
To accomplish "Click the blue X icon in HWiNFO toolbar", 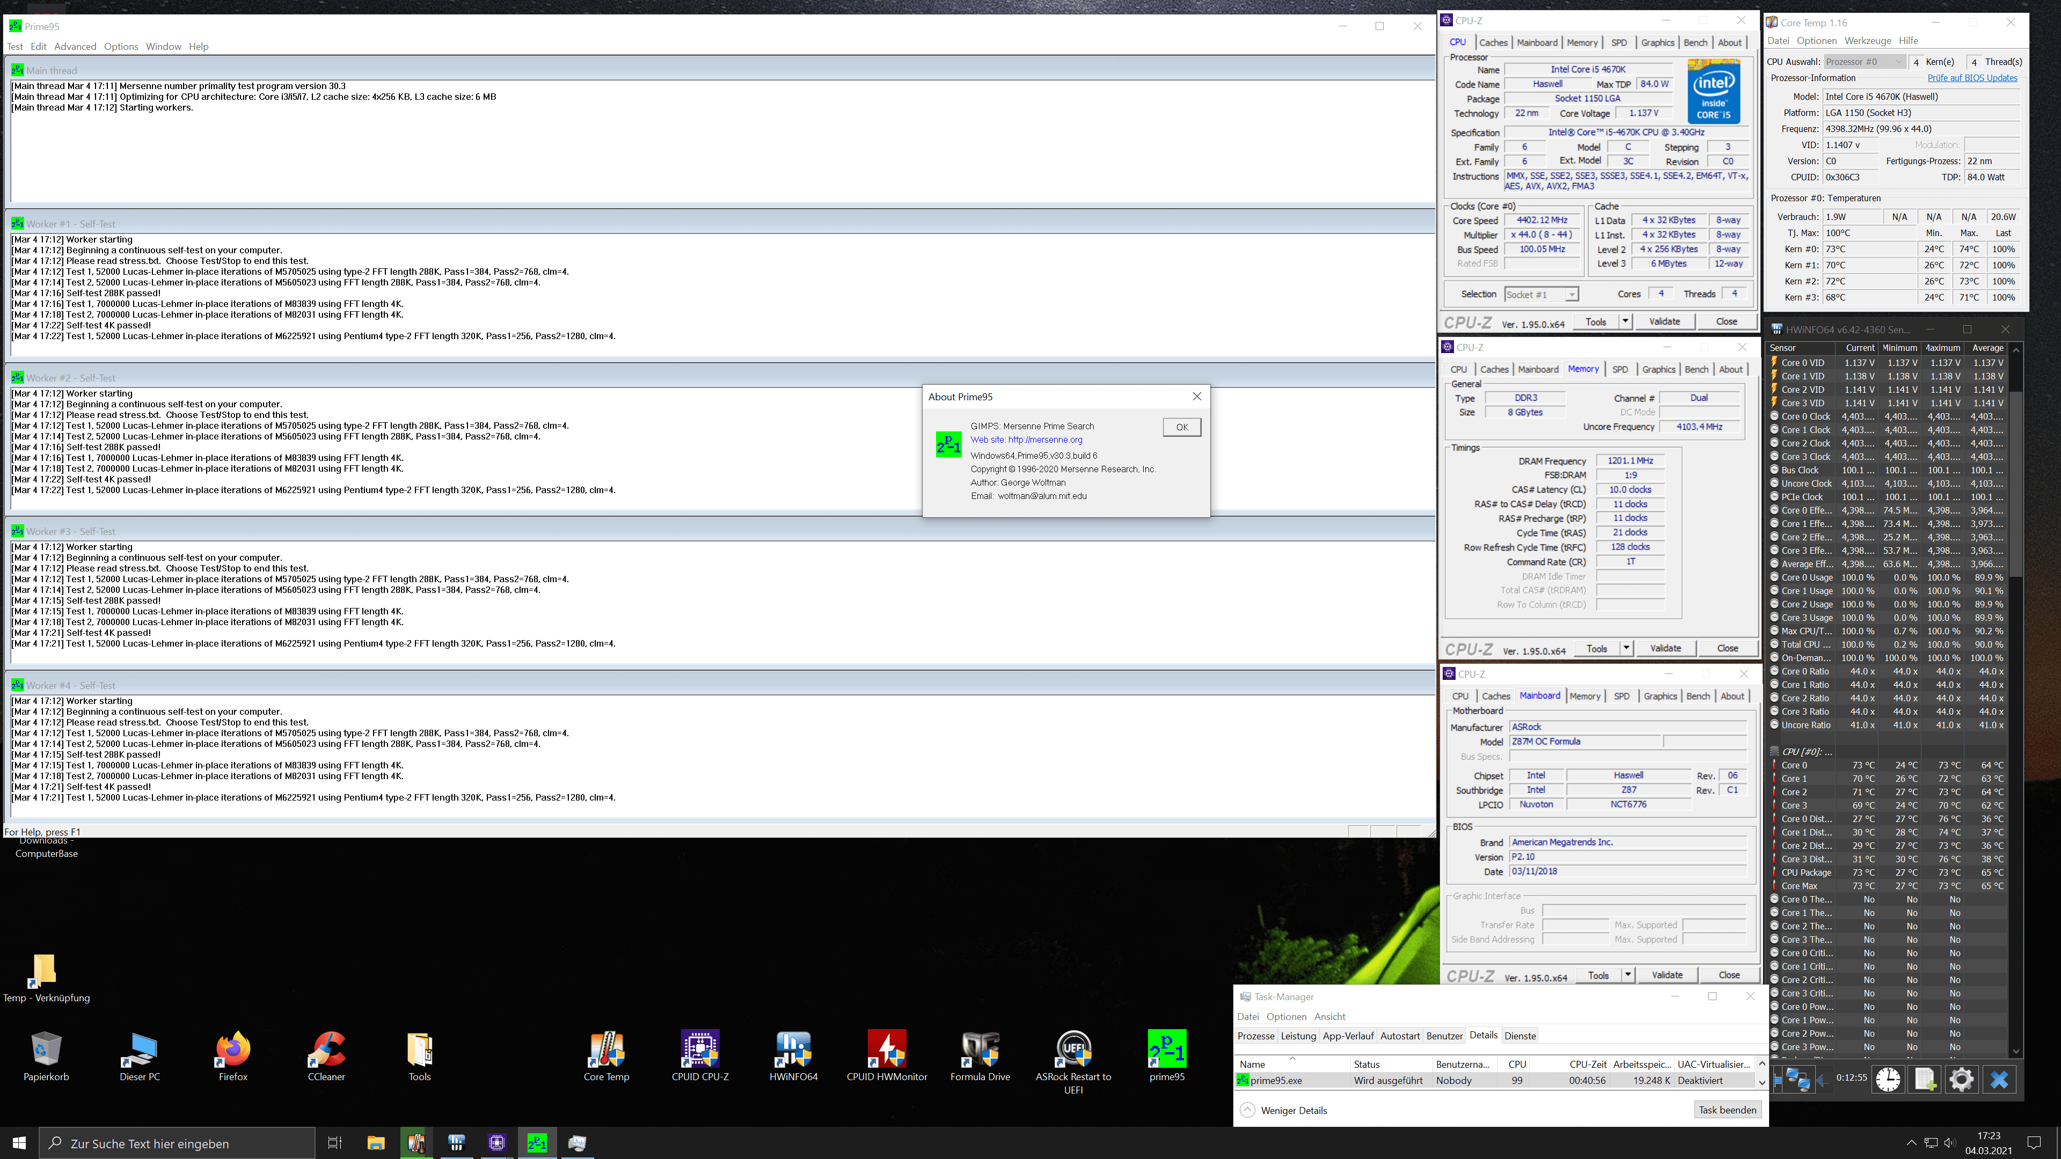I will (x=1999, y=1080).
